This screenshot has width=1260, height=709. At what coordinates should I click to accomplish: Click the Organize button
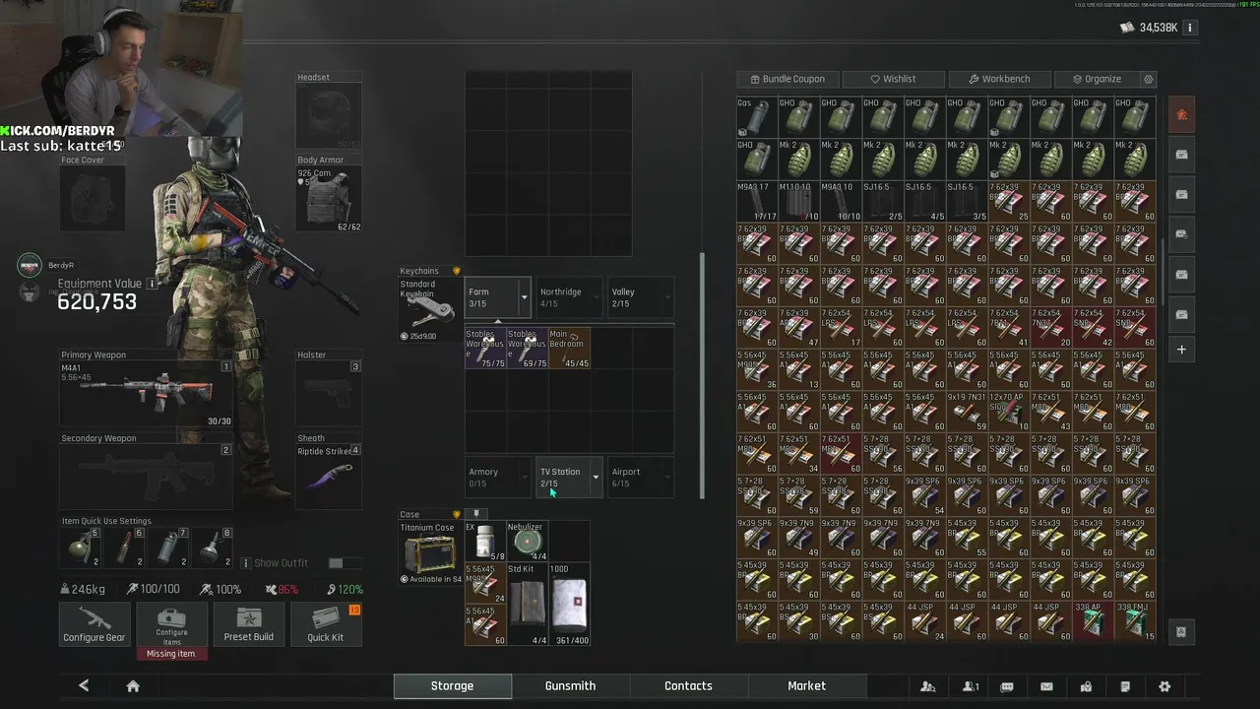click(x=1097, y=79)
